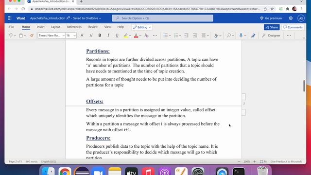This screenshot has width=311, height=175.
Task: Open the Office app launcher grid
Action: pos(10,18)
